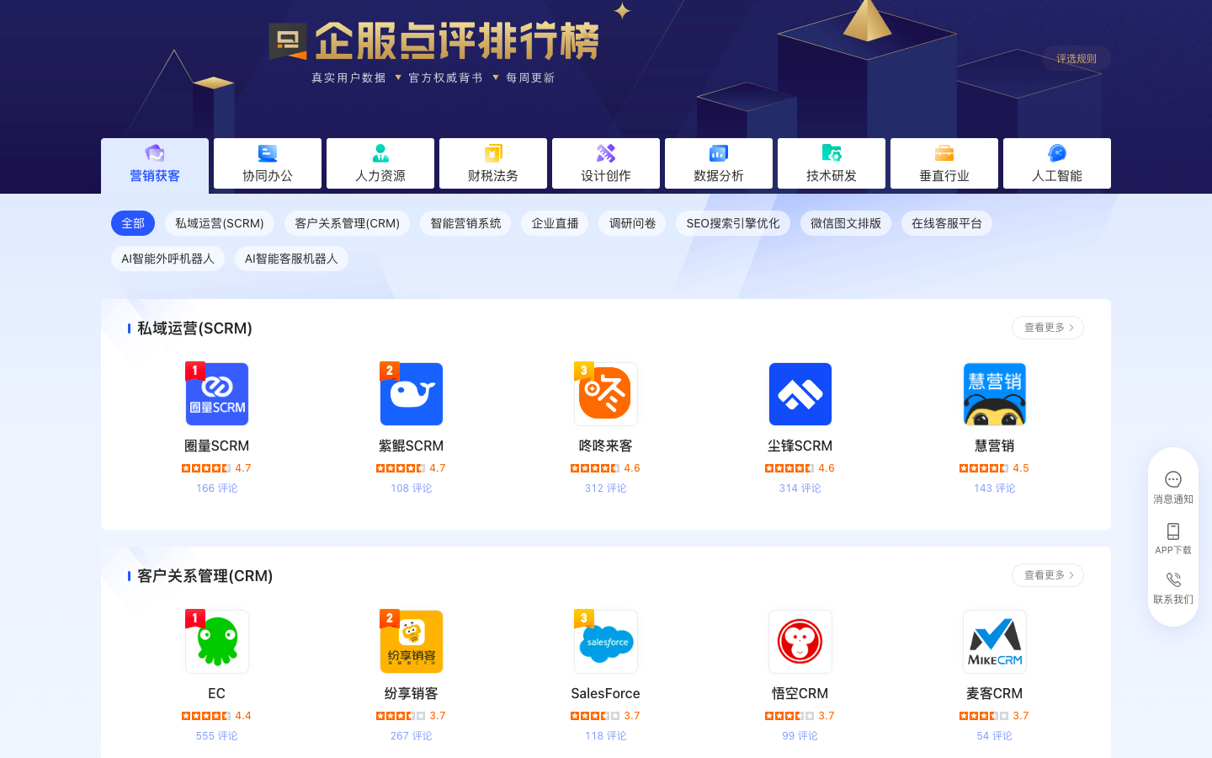Click the 联系我们 telephone icon
The image size is (1212, 758).
pyautogui.click(x=1173, y=579)
